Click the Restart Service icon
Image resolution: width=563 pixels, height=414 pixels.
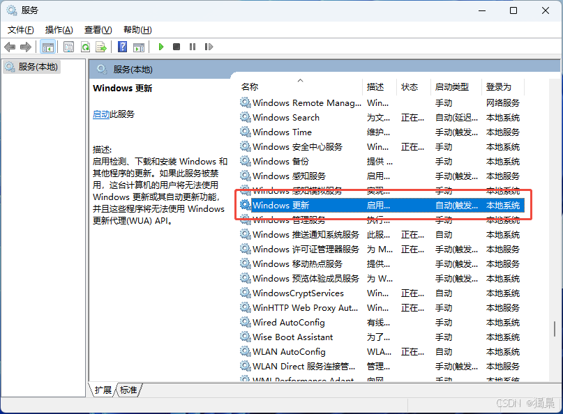(209, 47)
